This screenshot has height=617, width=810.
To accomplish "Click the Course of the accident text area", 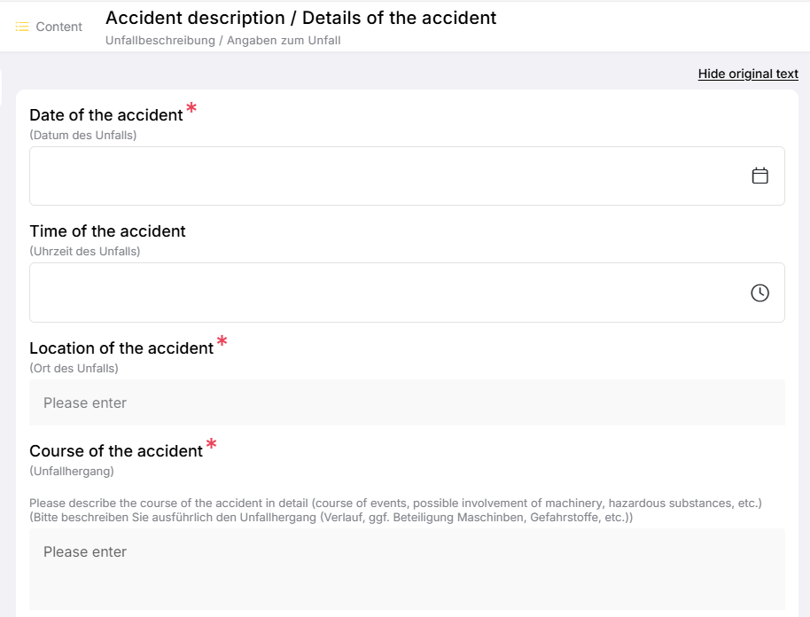I will point(407,568).
